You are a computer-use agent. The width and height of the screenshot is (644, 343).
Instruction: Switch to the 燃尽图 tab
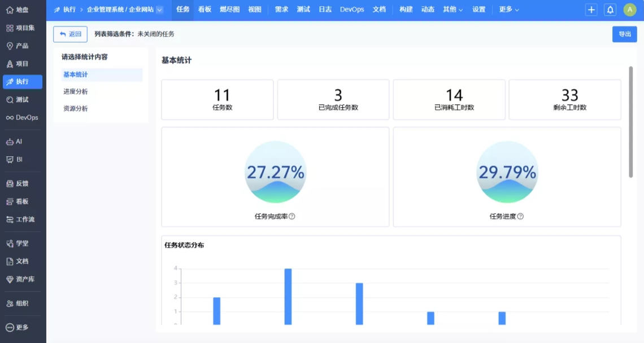tap(229, 10)
